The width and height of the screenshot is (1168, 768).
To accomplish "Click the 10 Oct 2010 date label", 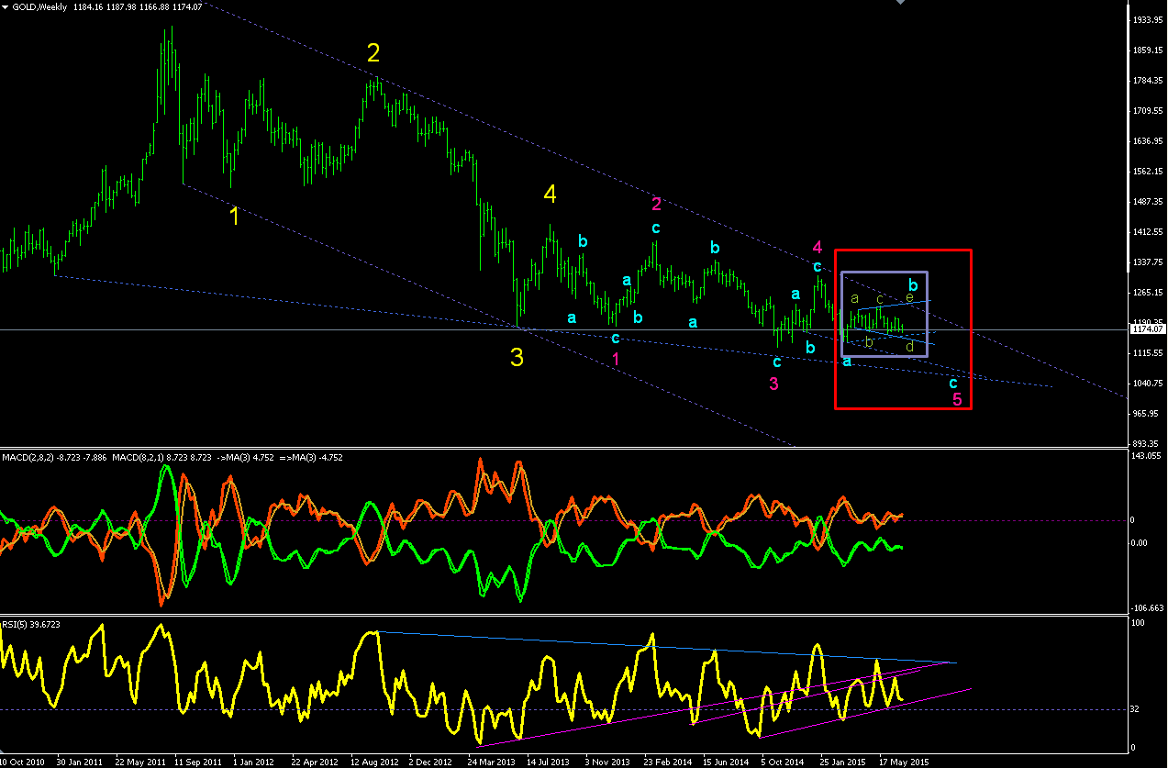I will (23, 762).
